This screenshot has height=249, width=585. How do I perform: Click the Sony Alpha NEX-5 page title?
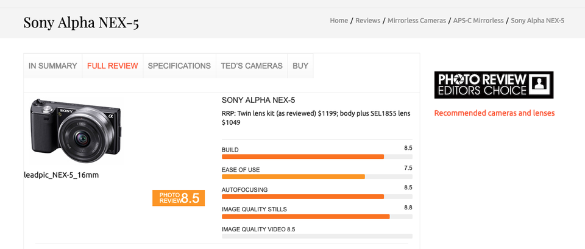tap(81, 23)
